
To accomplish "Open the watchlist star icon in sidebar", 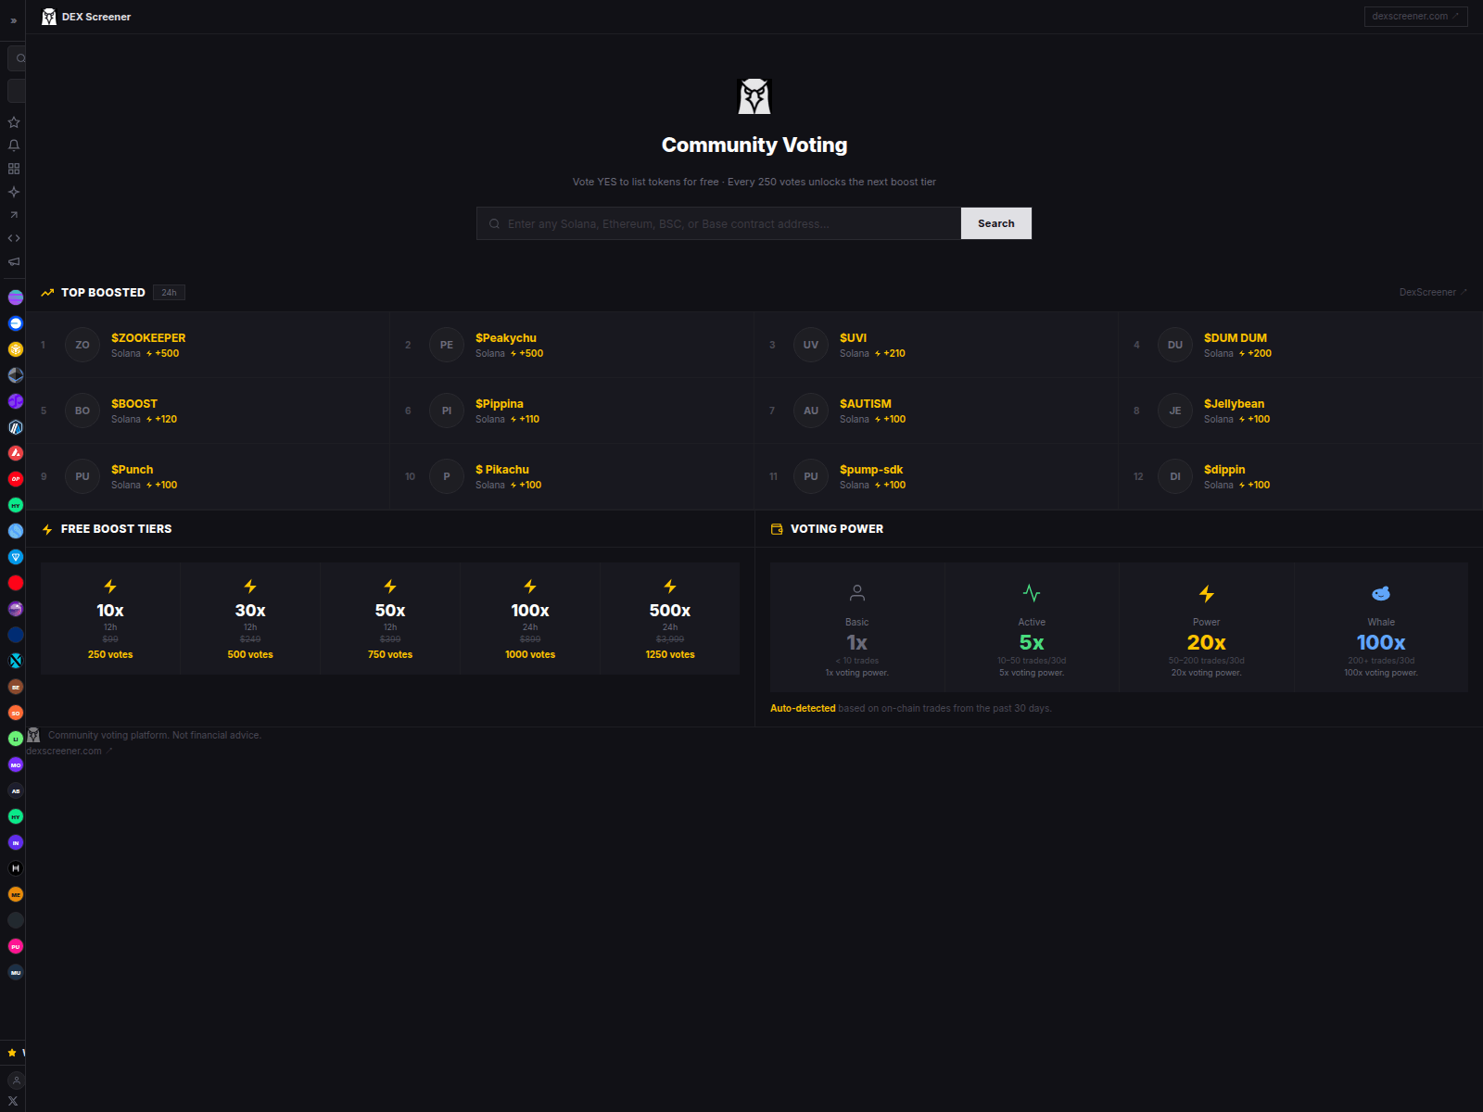I will click(x=14, y=122).
